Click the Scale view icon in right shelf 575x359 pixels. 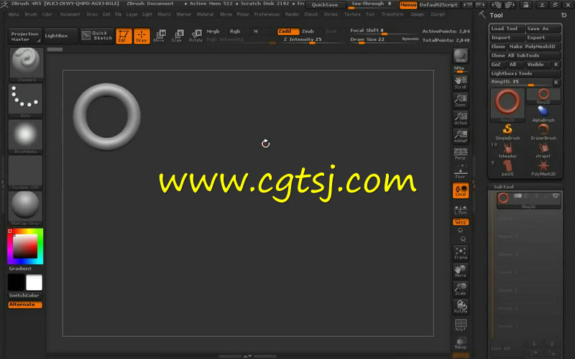click(461, 289)
